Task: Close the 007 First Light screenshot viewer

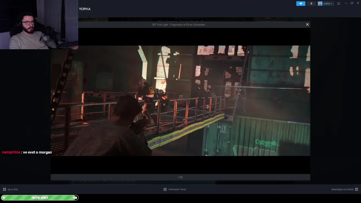Action: (307, 25)
